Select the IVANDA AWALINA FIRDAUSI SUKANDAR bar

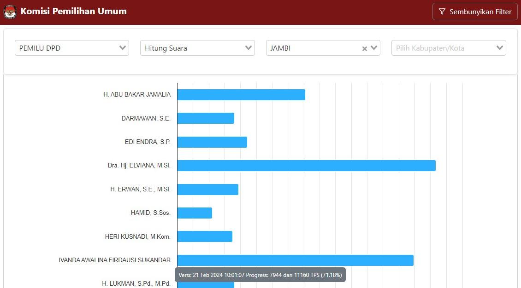coord(295,260)
